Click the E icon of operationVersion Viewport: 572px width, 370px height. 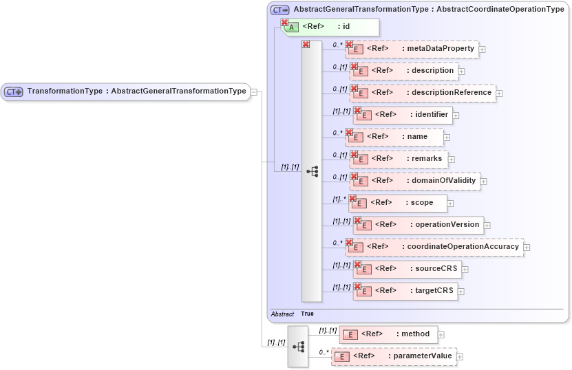coord(364,226)
